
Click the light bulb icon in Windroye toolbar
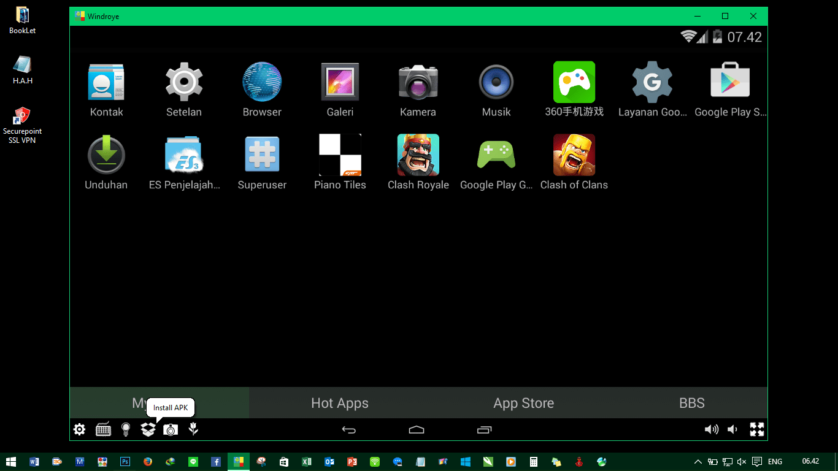coord(126,429)
